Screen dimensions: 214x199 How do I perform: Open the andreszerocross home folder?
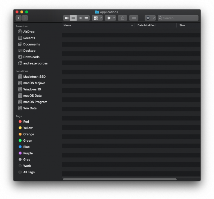33,63
